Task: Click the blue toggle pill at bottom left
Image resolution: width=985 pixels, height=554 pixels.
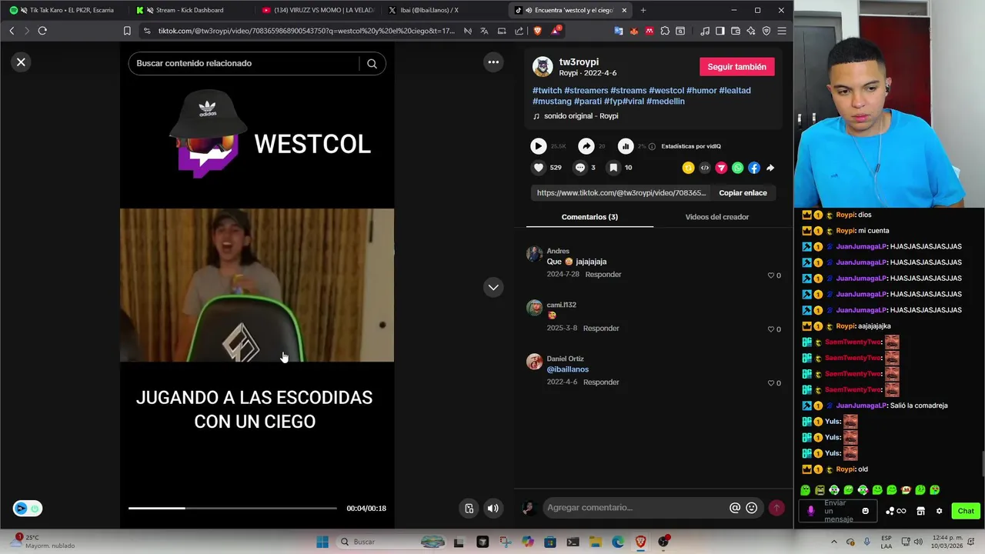Action: tap(28, 509)
